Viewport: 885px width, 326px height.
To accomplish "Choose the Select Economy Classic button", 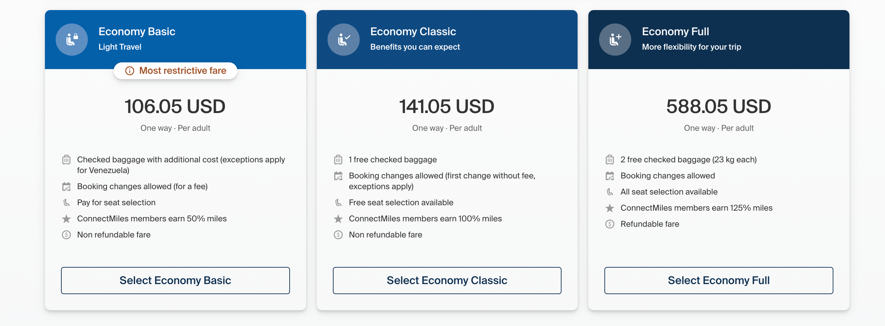I will point(447,280).
